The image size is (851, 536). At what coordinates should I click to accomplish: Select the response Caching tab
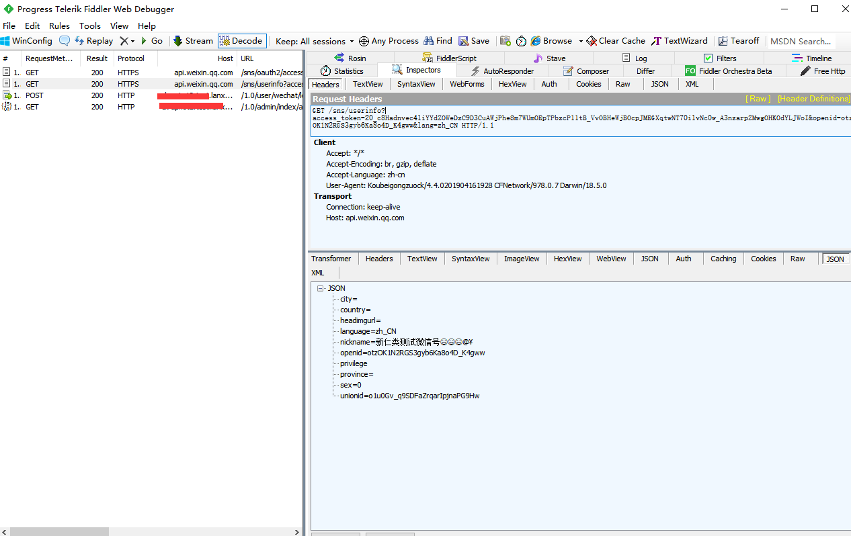pos(723,259)
